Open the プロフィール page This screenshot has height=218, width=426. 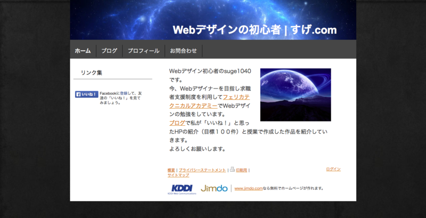pyautogui.click(x=143, y=51)
